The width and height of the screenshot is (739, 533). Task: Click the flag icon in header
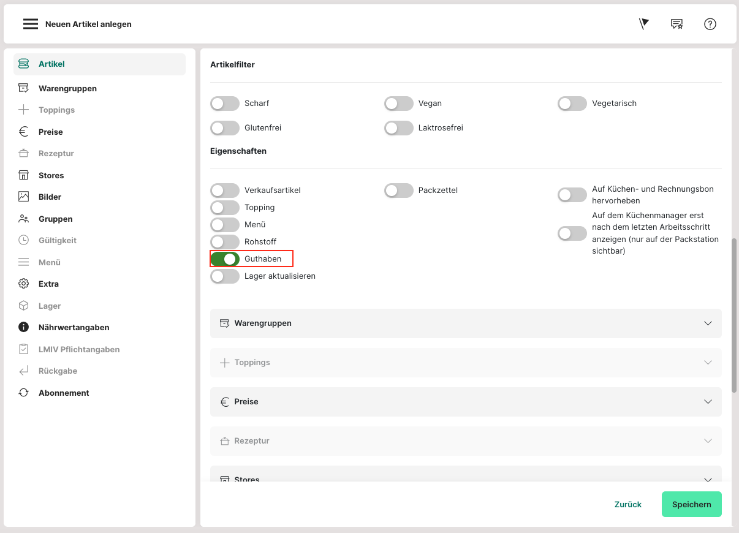point(643,24)
